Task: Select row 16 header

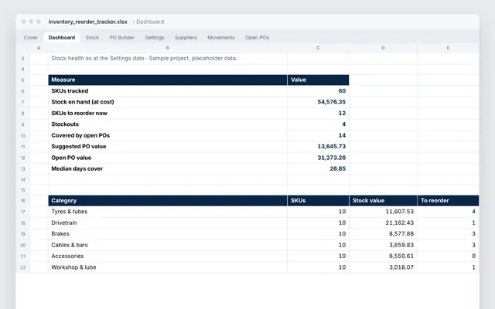Action: tap(22, 201)
